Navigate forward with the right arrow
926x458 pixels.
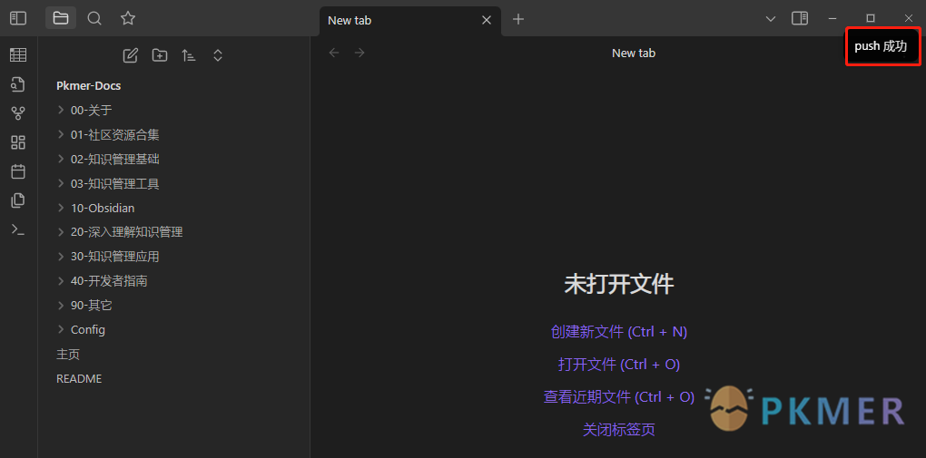360,54
